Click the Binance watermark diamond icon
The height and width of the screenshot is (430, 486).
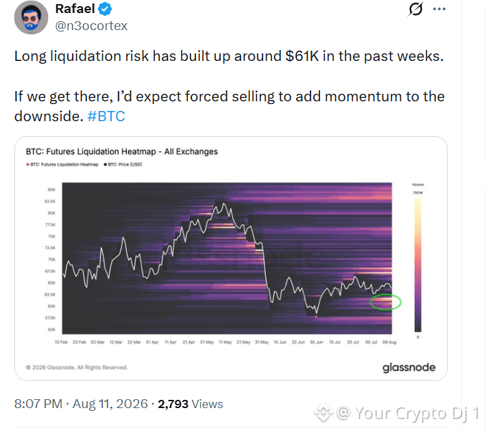(324, 413)
